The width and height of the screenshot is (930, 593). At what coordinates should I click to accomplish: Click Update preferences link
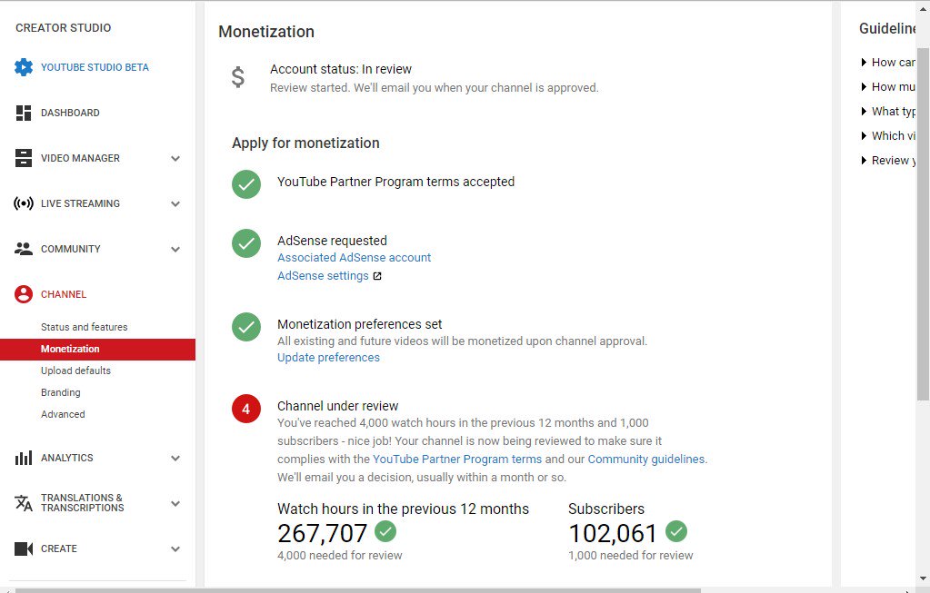[x=328, y=358]
